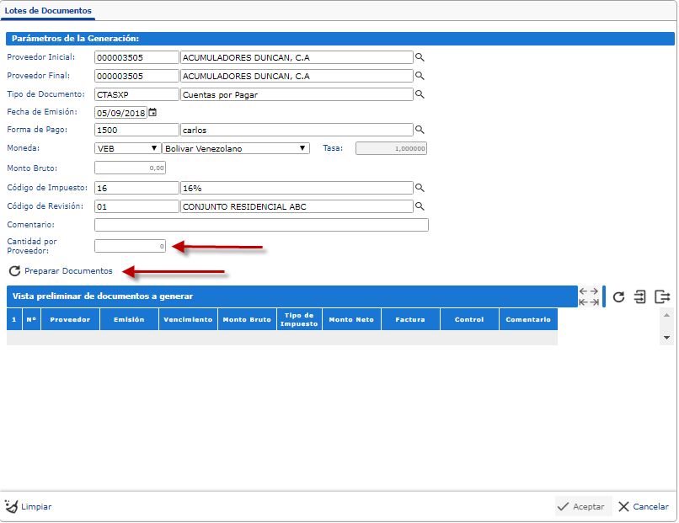679x523 pixels.
Task: Click the Preparar Documentos link
Action: coord(68,271)
